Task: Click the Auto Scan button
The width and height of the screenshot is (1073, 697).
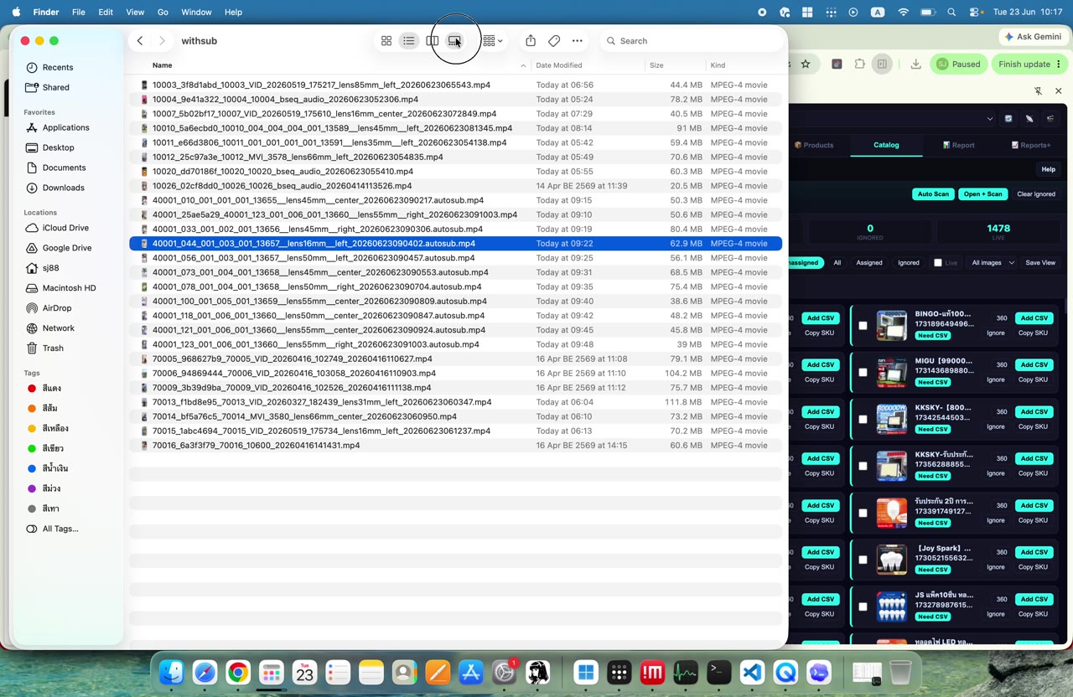Action: coord(933,194)
